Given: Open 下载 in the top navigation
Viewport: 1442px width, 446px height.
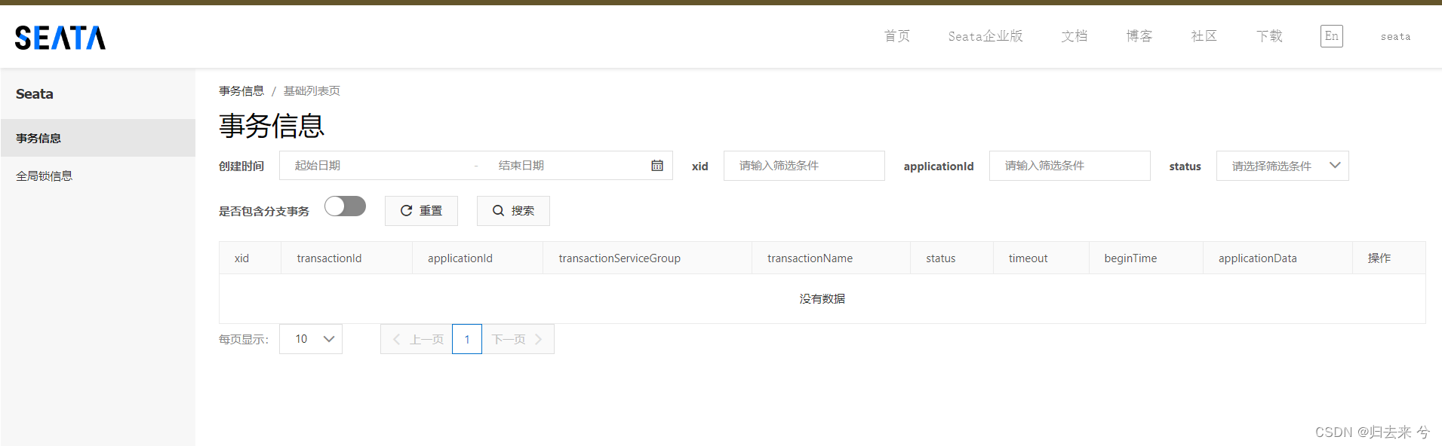Looking at the screenshot, I should coord(1269,36).
